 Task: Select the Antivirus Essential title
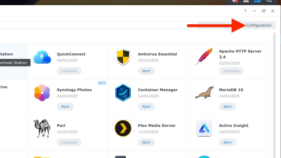click(157, 54)
